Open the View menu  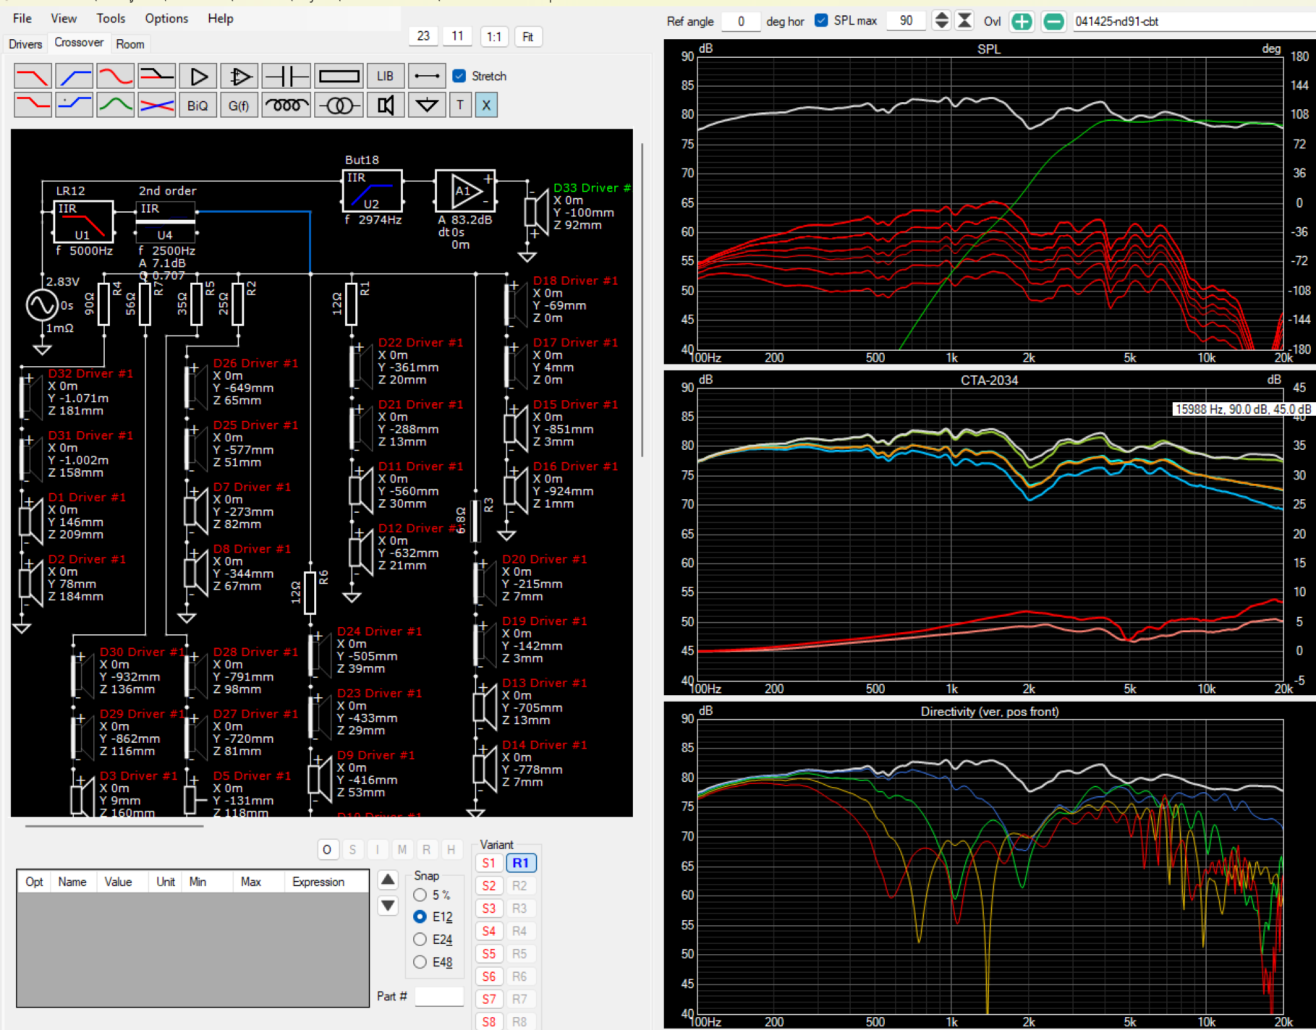tap(64, 18)
